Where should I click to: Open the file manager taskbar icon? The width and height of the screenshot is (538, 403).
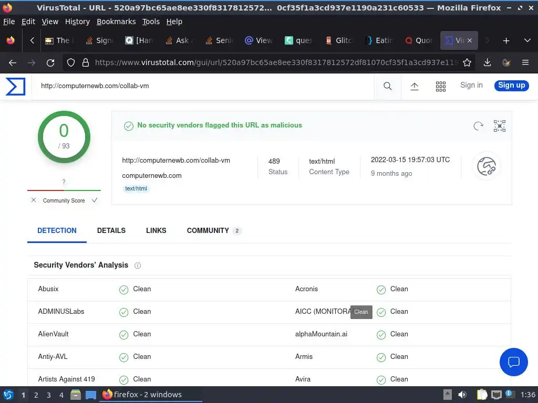(x=76, y=395)
